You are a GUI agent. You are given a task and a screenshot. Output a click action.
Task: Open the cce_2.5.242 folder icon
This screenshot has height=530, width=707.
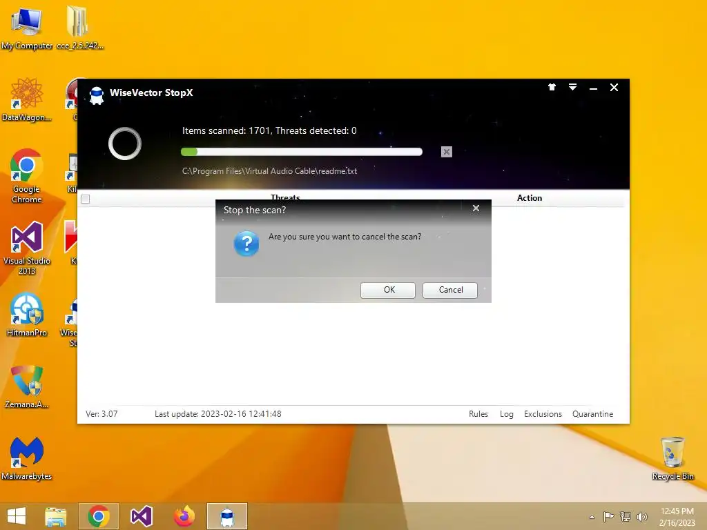[79, 27]
